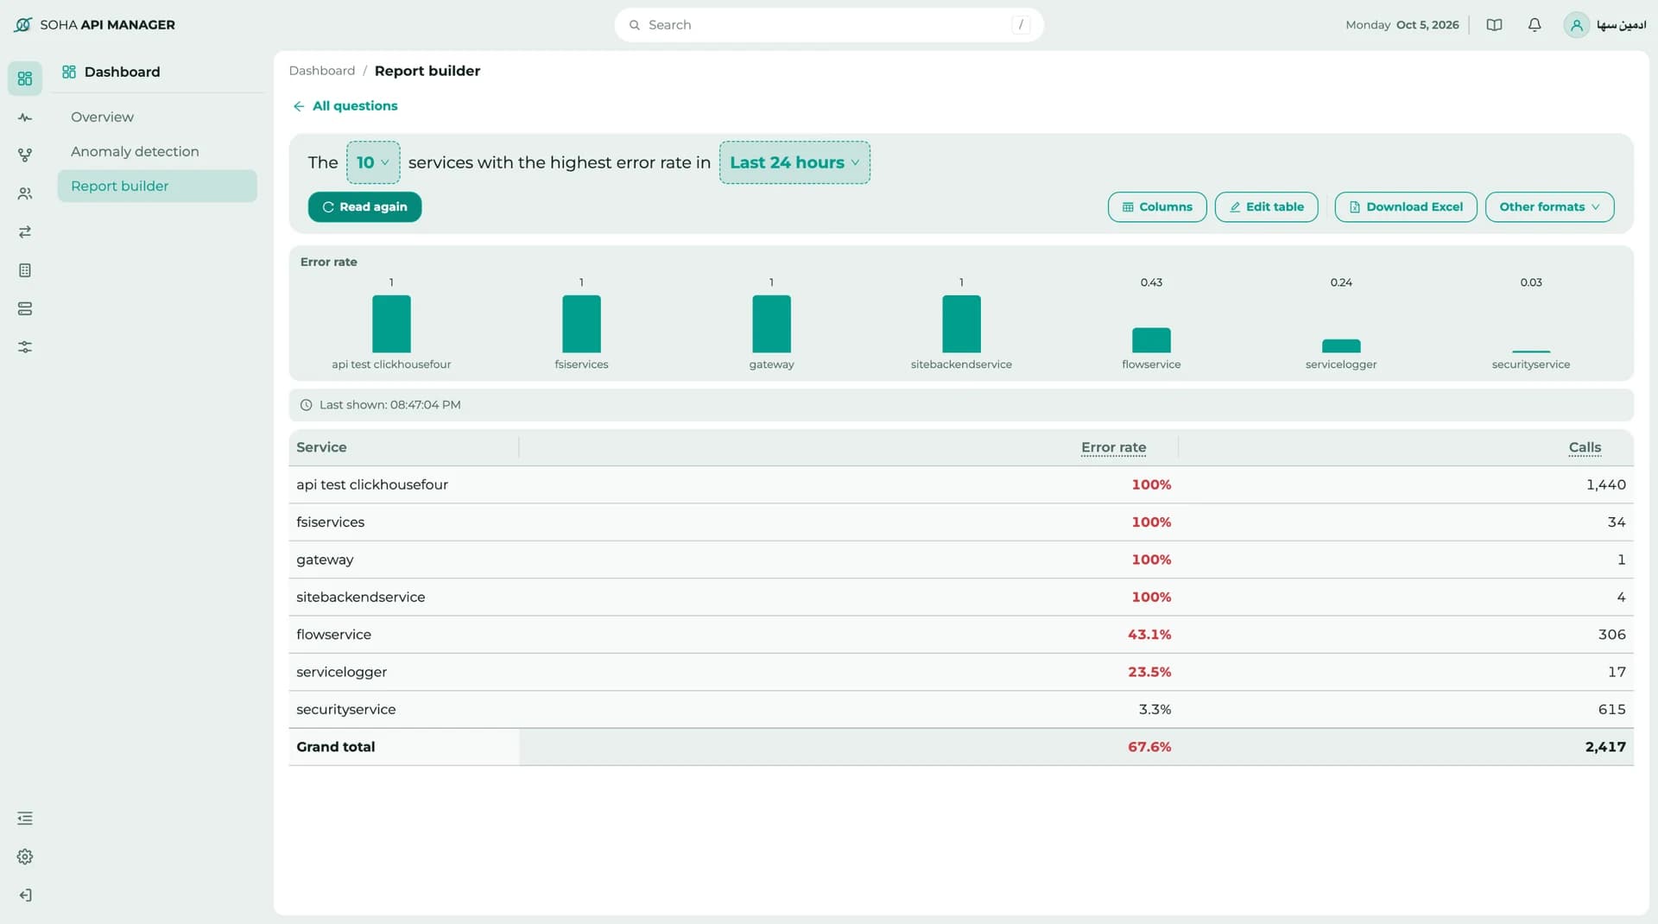Click the servicelogger table row name
This screenshot has width=1658, height=924.
(341, 672)
